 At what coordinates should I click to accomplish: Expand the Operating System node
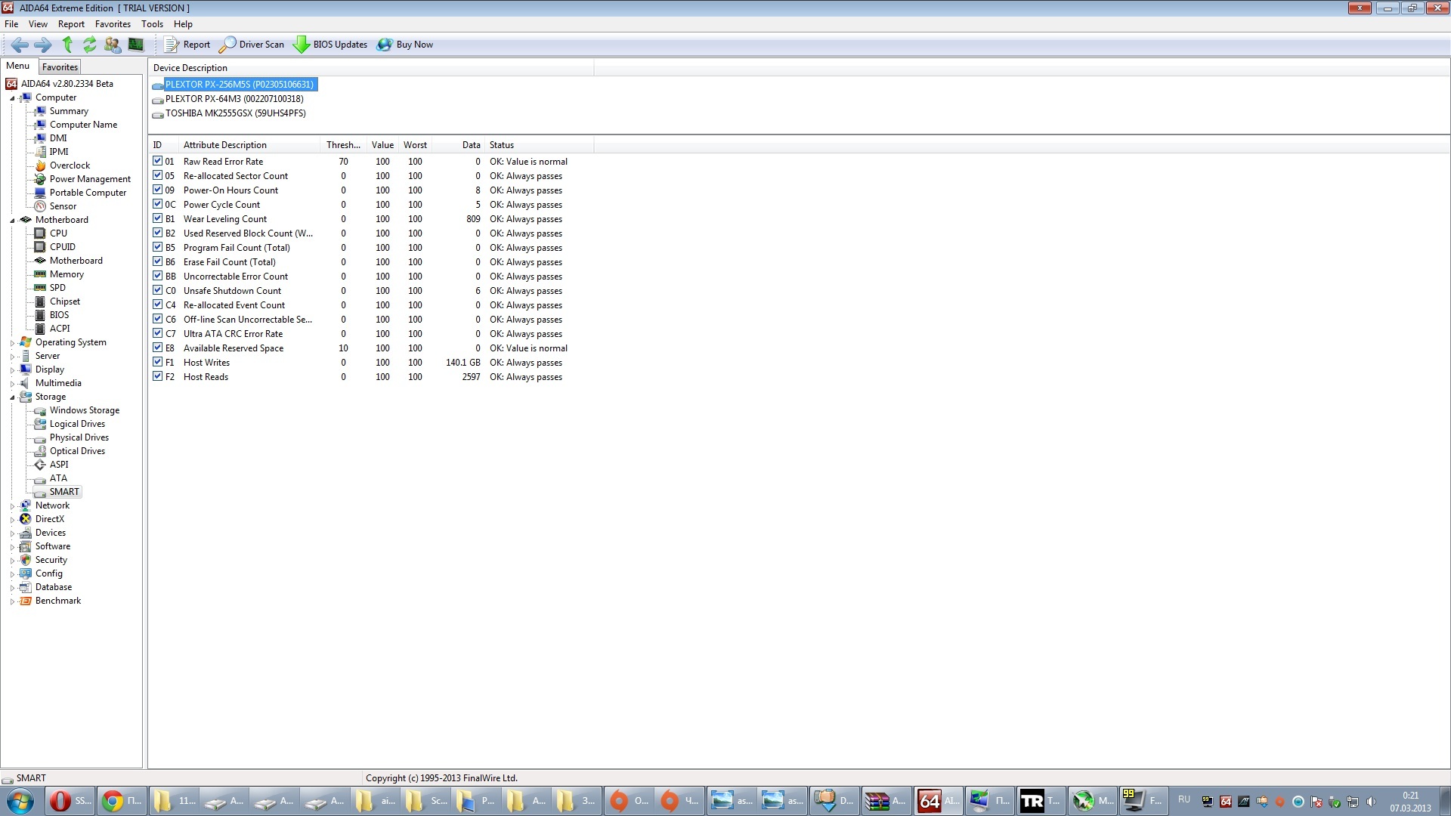[x=12, y=343]
